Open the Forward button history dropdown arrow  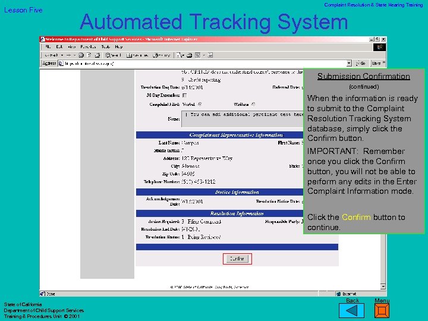(x=74, y=55)
